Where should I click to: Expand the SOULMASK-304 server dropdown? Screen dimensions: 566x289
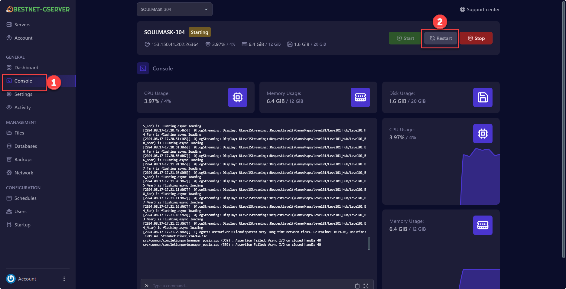point(174,9)
